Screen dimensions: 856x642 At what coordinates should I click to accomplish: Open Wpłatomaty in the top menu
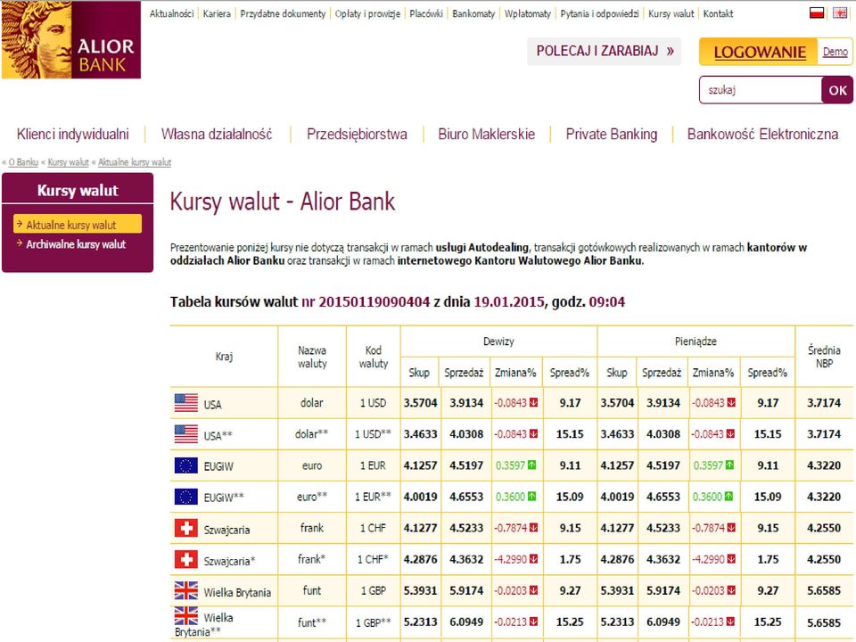tap(527, 13)
